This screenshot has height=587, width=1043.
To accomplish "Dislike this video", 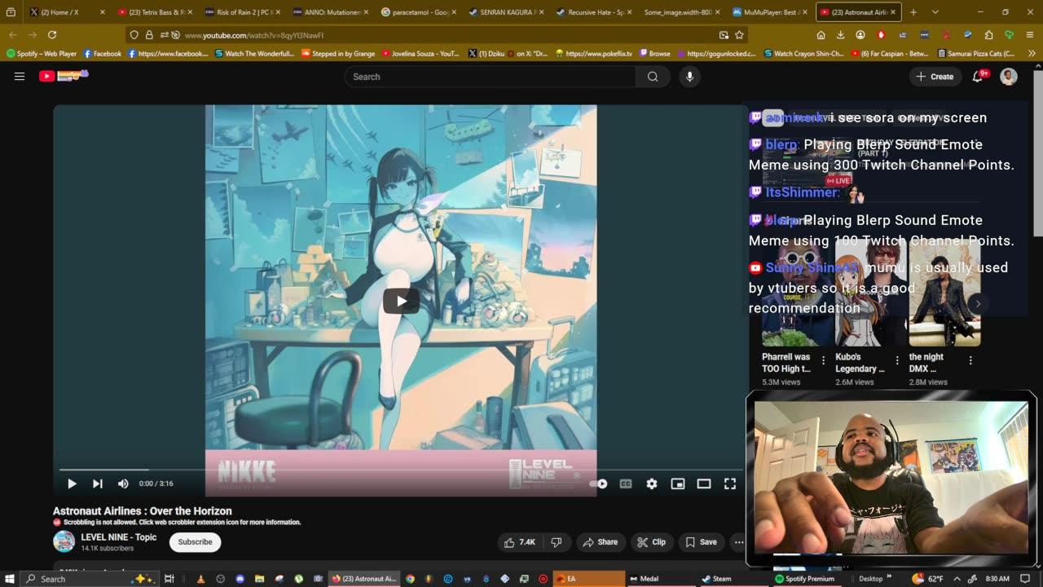I will point(557,542).
